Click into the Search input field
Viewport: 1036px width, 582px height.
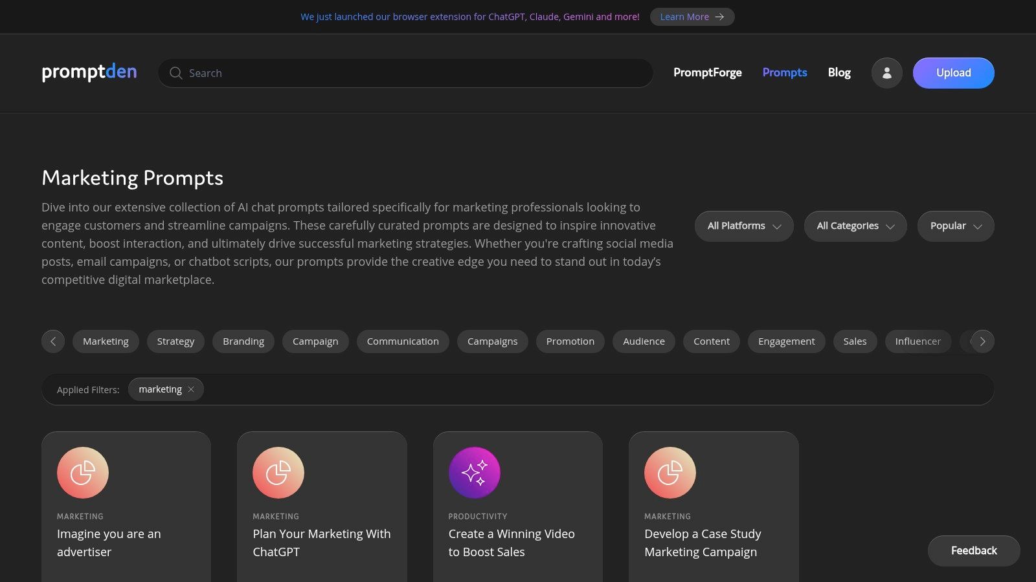[x=414, y=73]
